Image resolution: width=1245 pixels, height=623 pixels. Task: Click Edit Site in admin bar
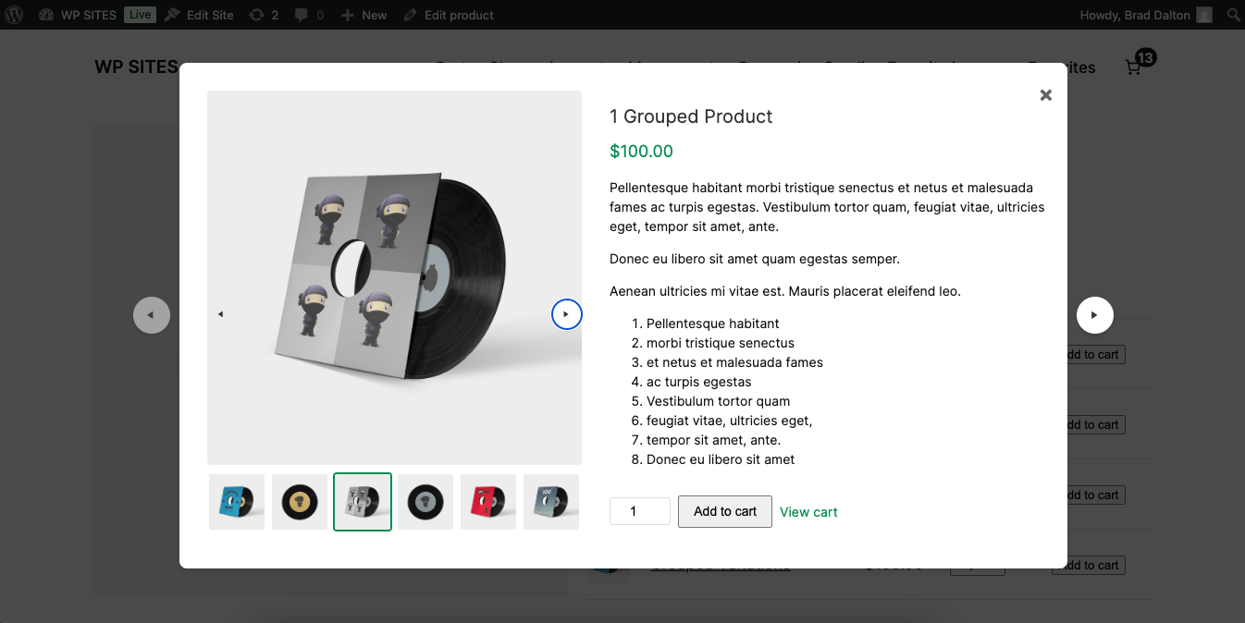[x=200, y=15]
